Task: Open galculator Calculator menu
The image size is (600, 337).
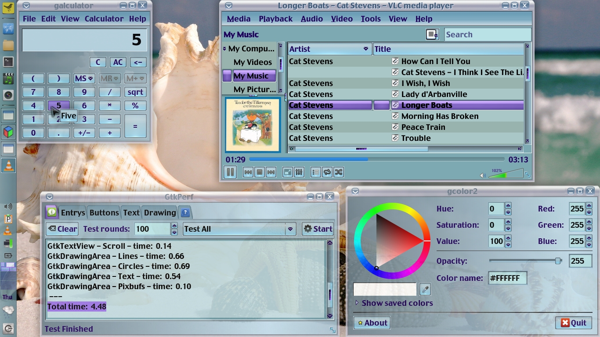Action: (x=104, y=19)
